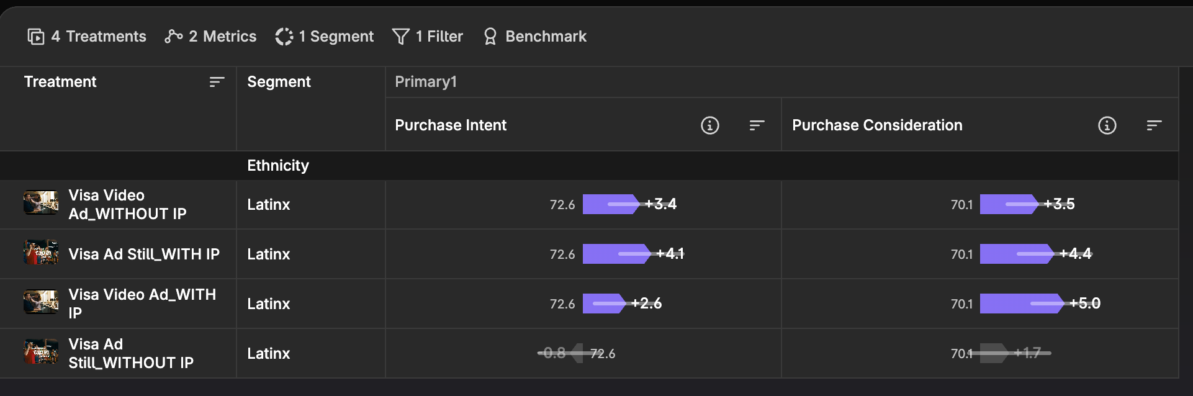Click the +5.0 Purchase Consideration lift bar
The height and width of the screenshot is (396, 1193).
pyautogui.click(x=1023, y=304)
